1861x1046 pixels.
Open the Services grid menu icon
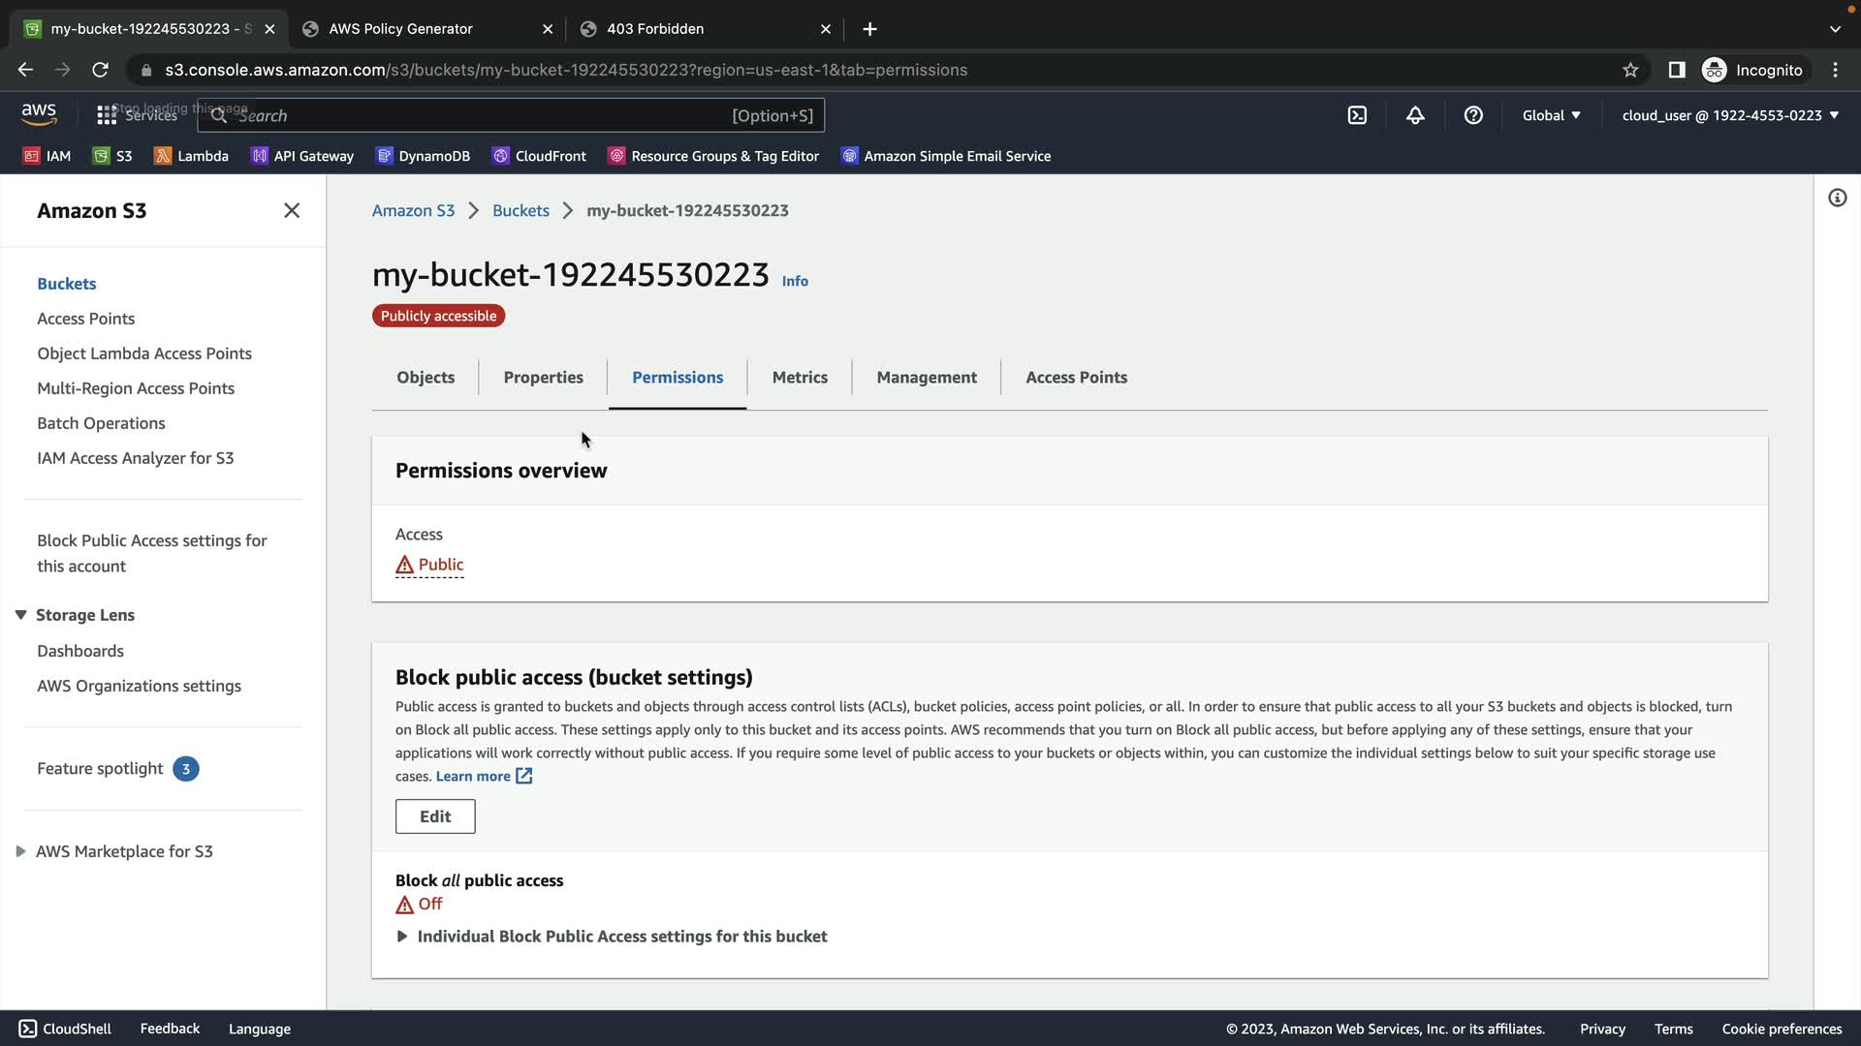pos(107,115)
